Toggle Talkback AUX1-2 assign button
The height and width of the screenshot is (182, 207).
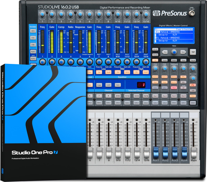[174, 77]
